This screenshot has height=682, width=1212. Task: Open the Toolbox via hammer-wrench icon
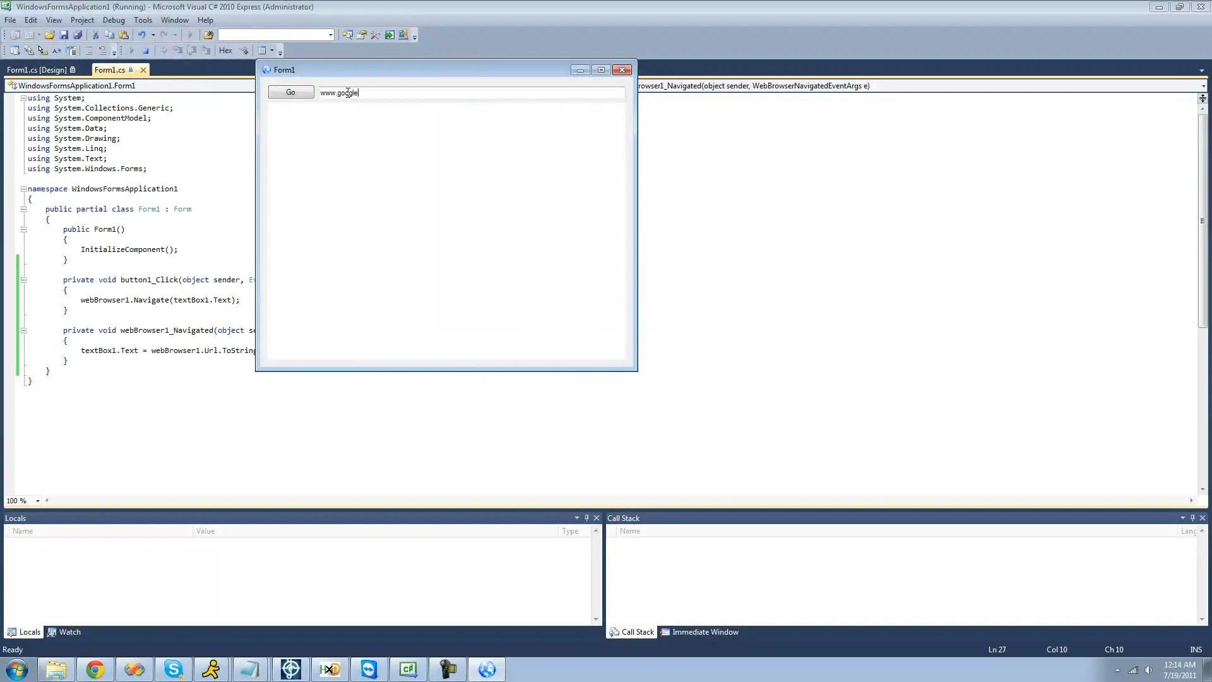click(x=376, y=35)
